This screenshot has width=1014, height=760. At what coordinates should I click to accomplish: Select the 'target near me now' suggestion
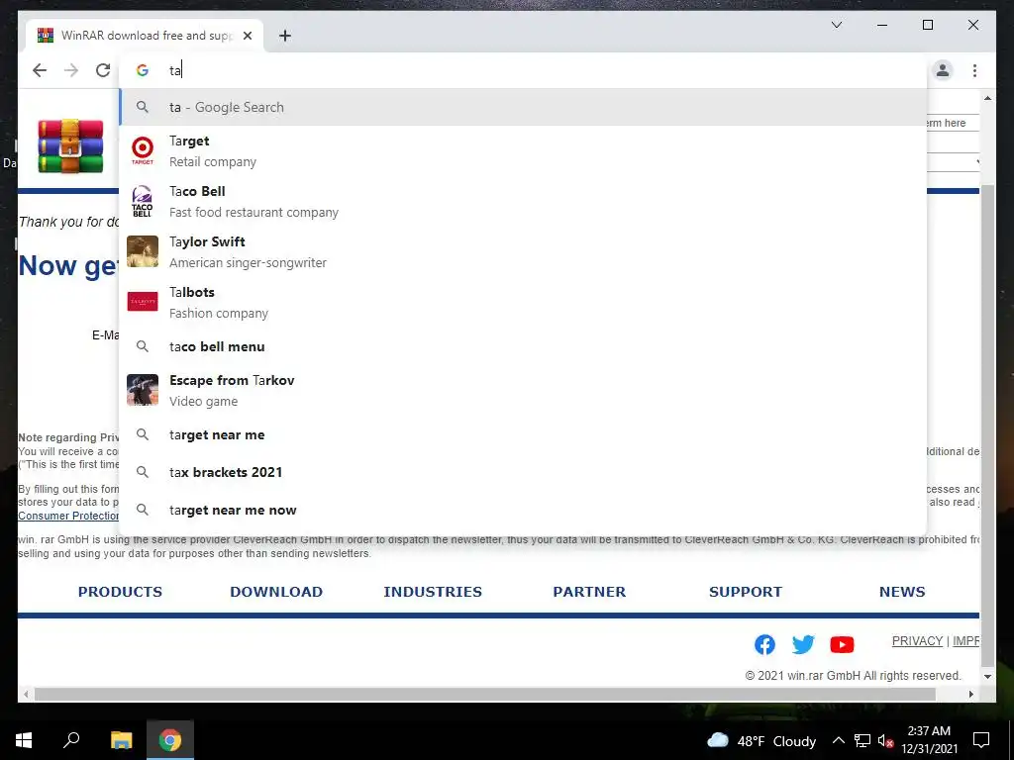523,510
